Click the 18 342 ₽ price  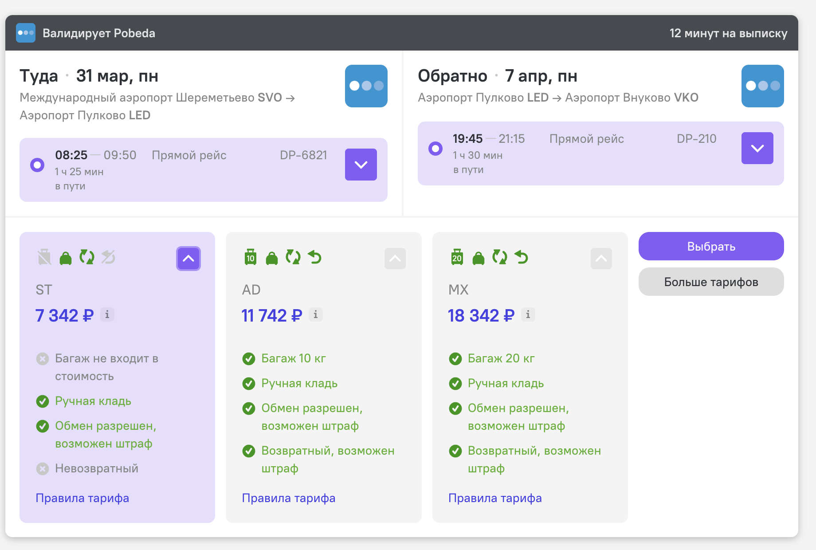point(481,315)
